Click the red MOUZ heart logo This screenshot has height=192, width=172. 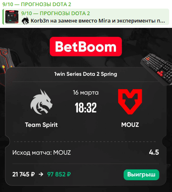pos(130,102)
